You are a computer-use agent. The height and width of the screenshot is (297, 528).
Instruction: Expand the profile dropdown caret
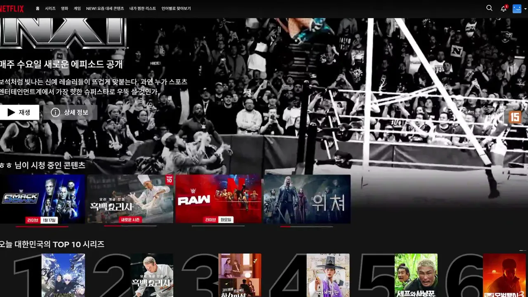pos(525,9)
